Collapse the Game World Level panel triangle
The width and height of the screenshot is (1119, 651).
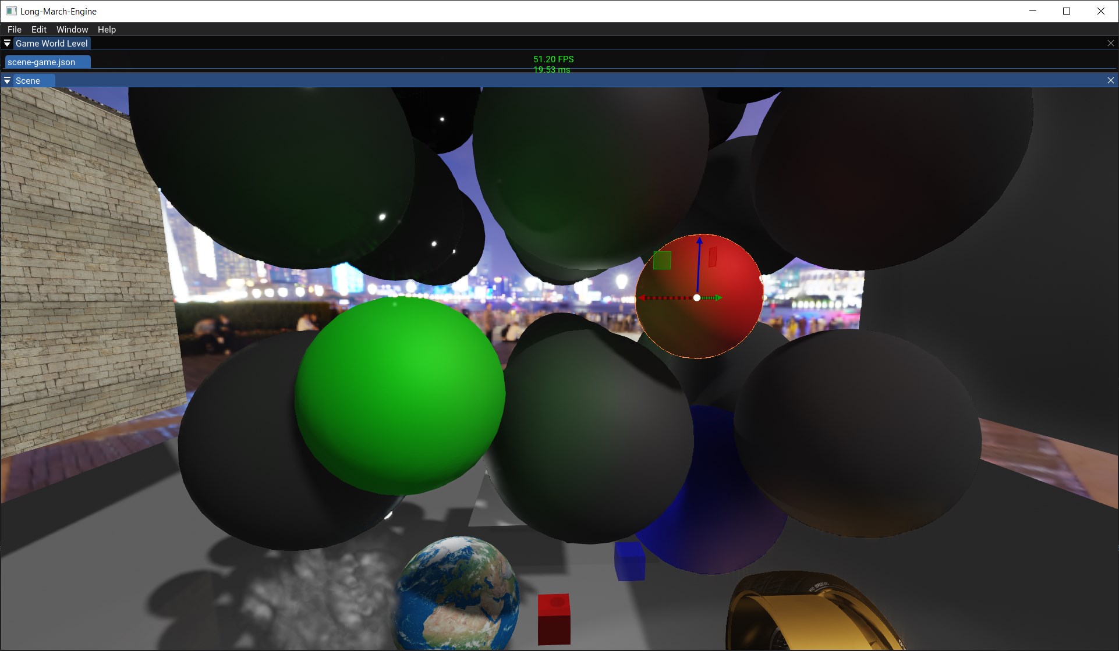pyautogui.click(x=7, y=43)
